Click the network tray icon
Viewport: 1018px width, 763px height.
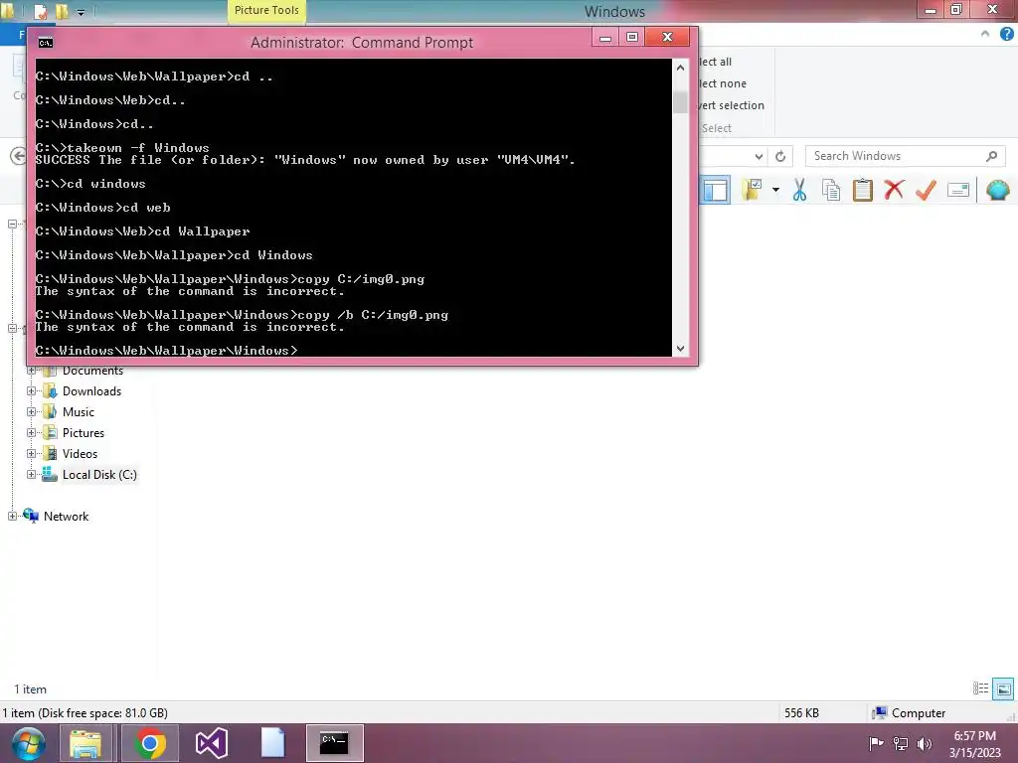[x=901, y=743]
